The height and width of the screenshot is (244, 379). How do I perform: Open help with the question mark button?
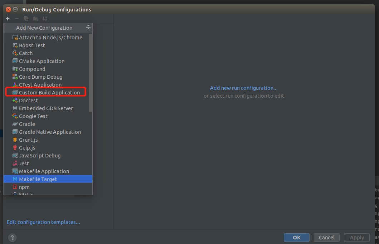tap(12, 238)
